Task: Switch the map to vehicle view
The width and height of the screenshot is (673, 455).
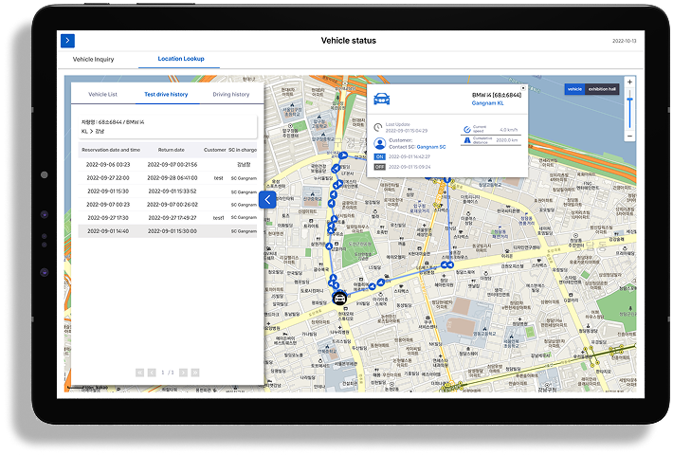Action: 574,89
